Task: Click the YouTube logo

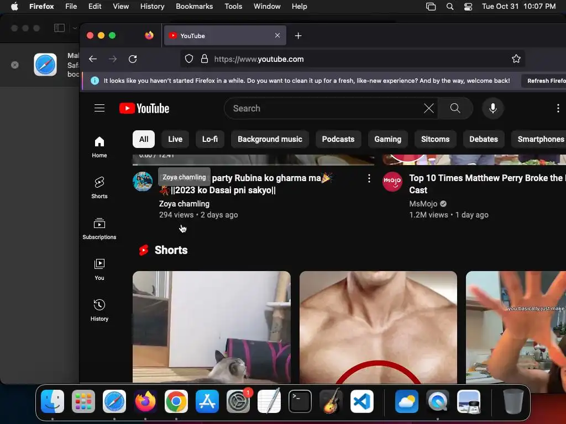Action: (x=144, y=108)
